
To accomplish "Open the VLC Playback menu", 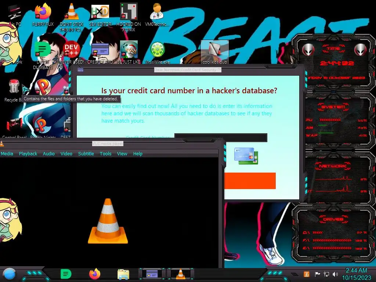I will coord(28,154).
